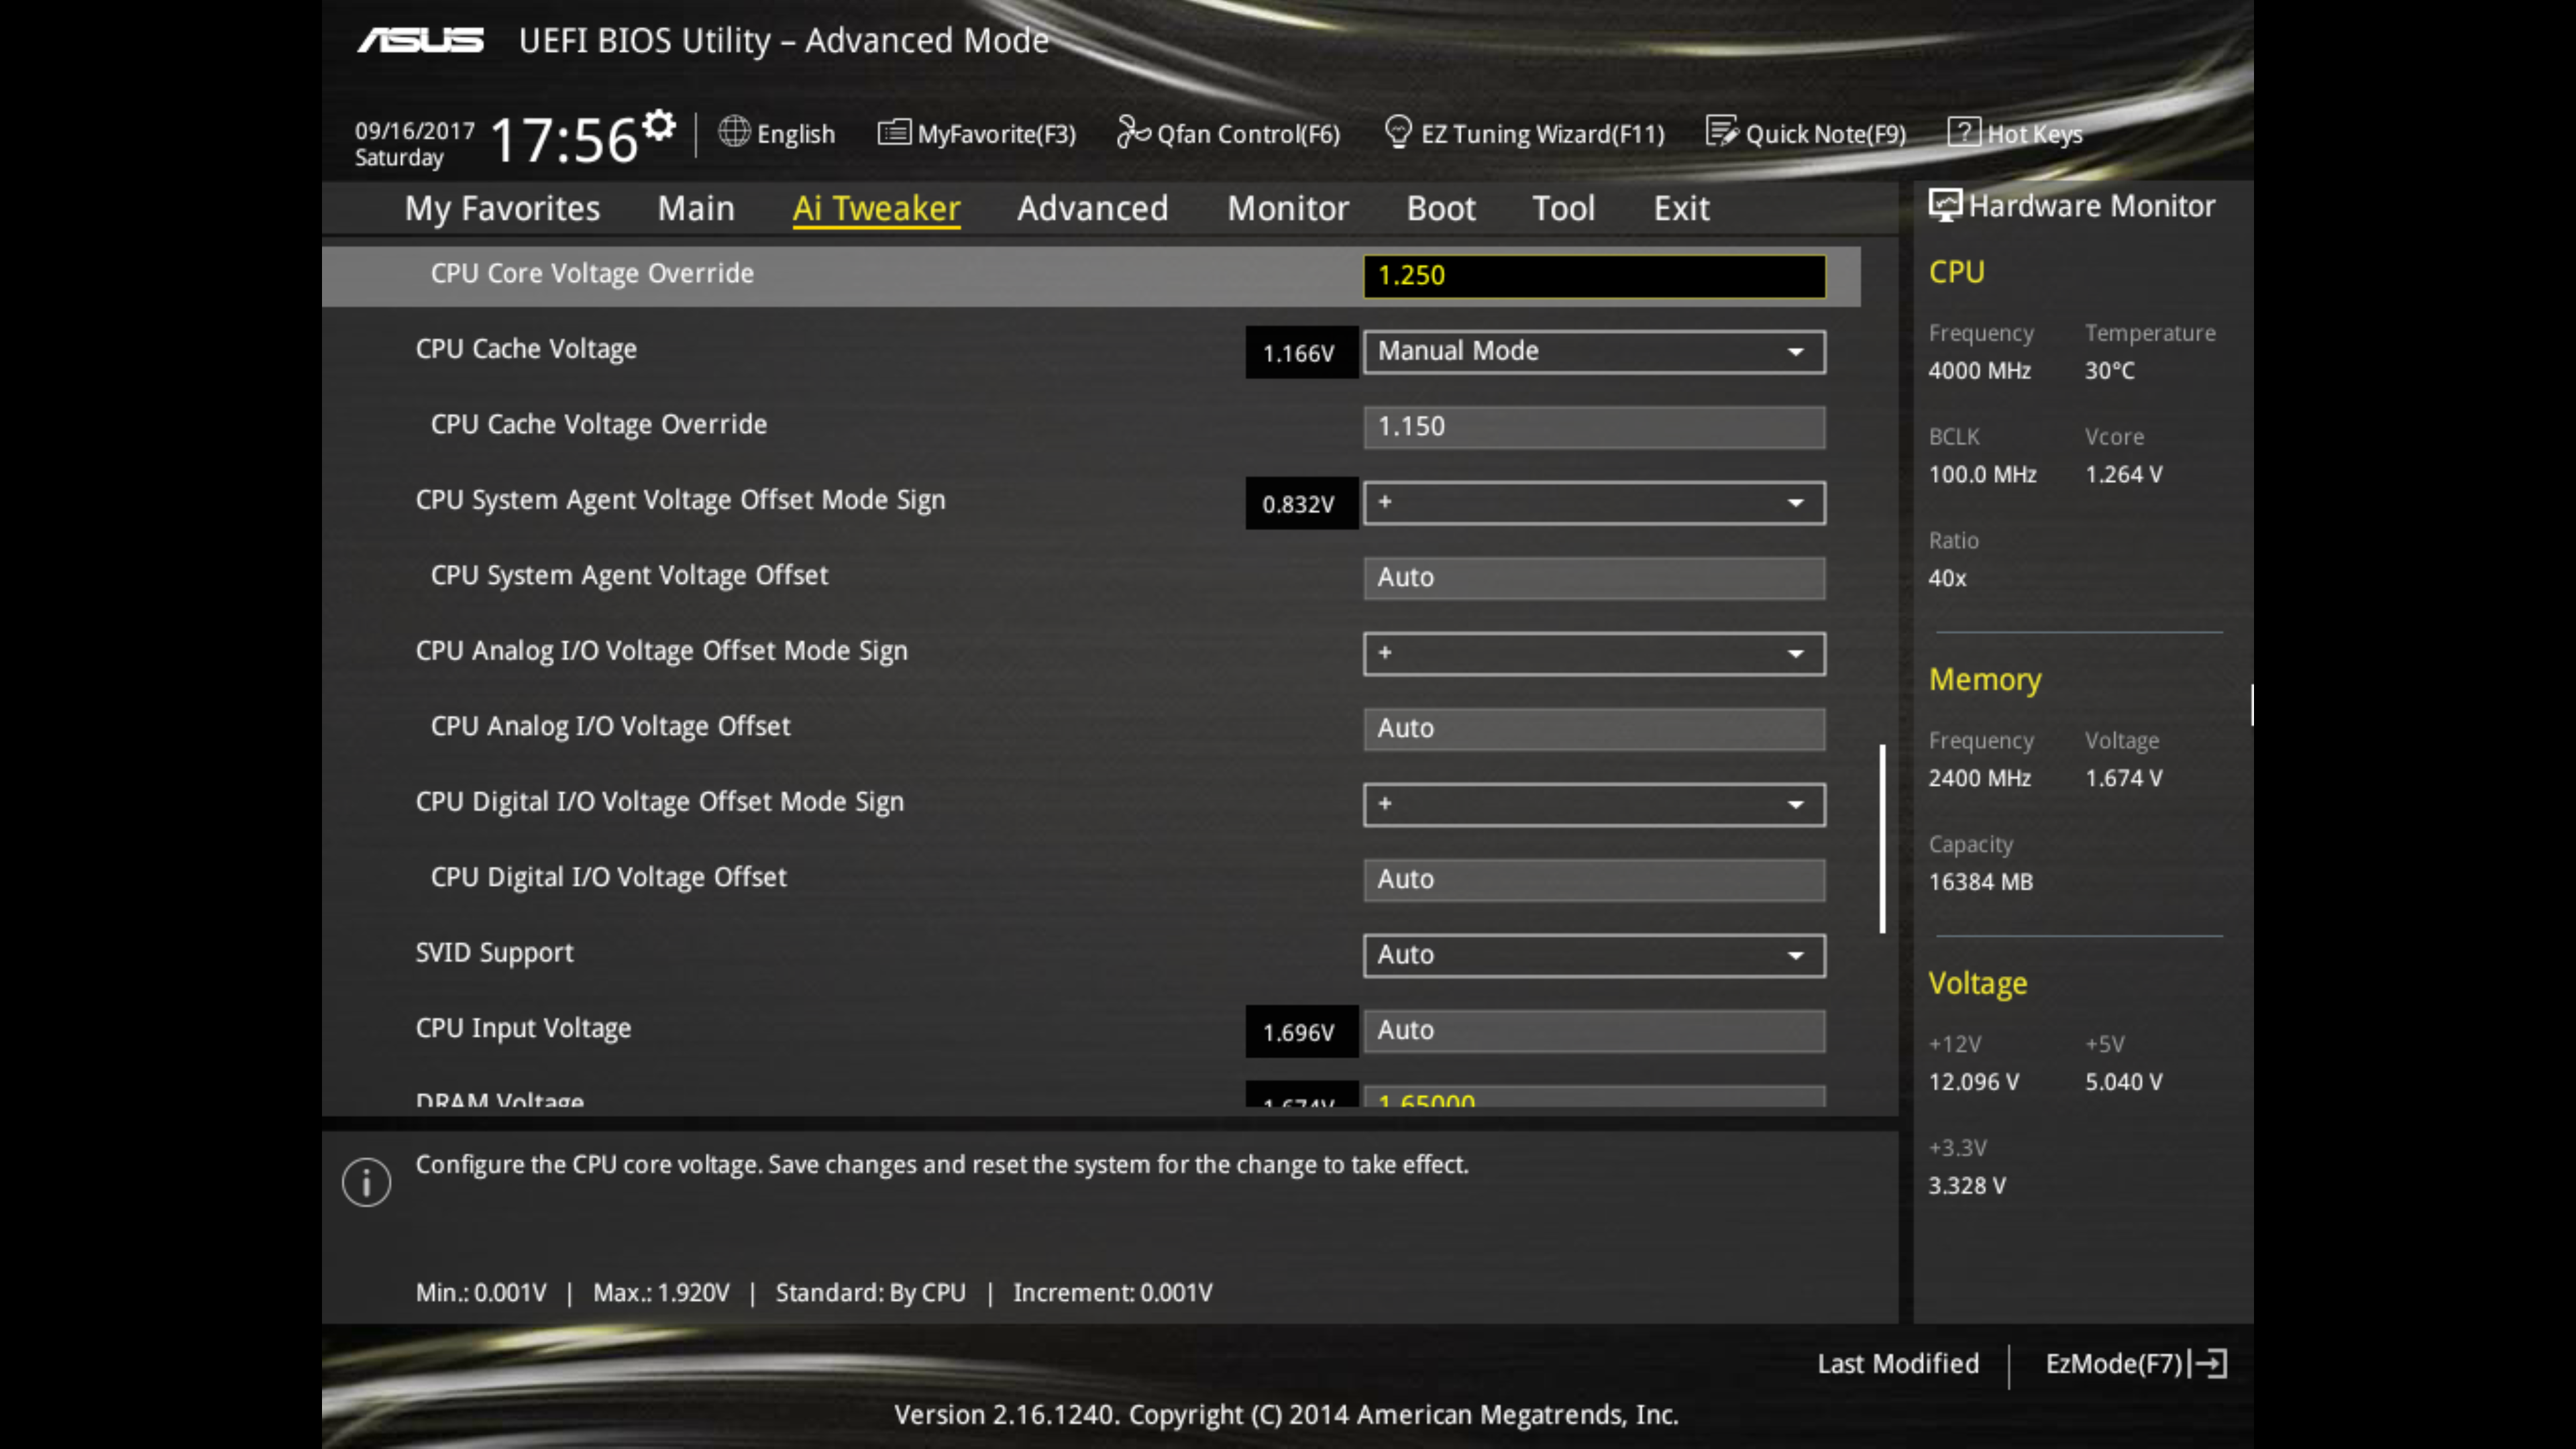Click the Last Modified button

[1898, 1364]
